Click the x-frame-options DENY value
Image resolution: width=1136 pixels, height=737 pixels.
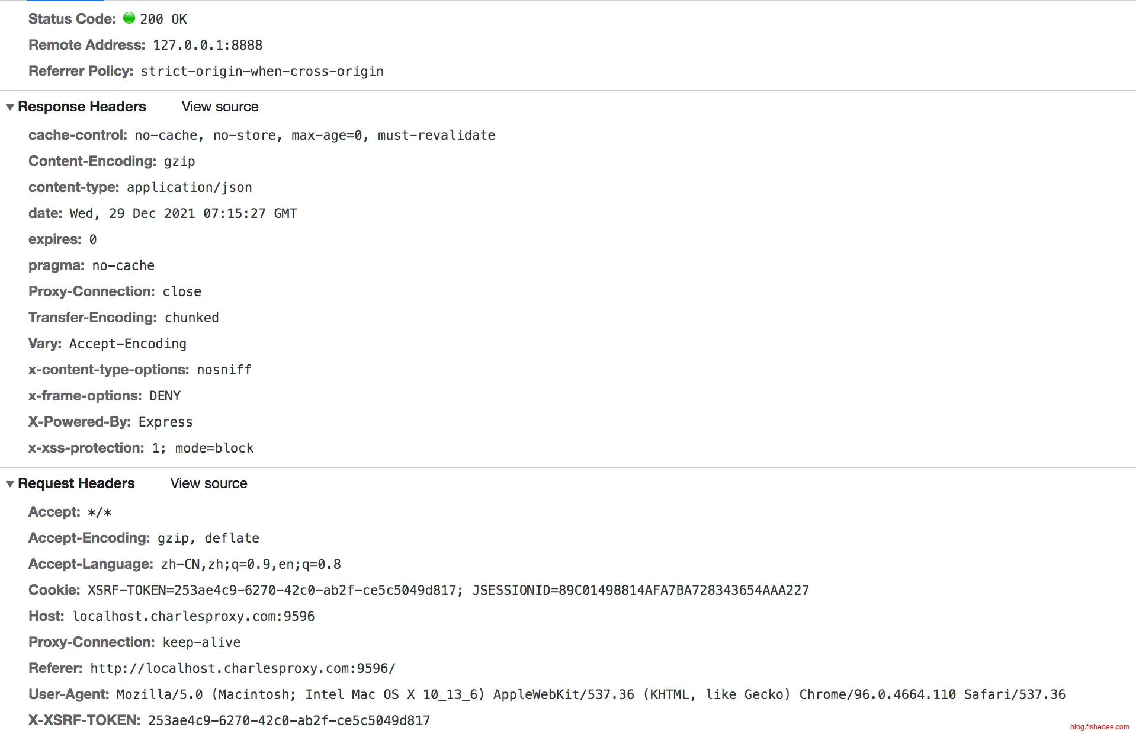(x=165, y=396)
